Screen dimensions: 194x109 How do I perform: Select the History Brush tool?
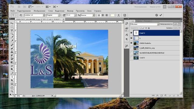click(x=12, y=55)
